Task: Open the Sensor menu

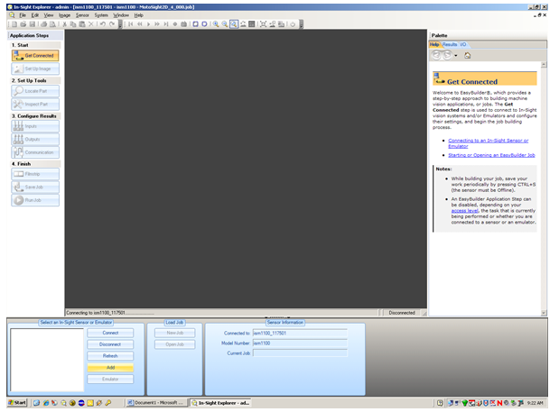Action: (82, 15)
